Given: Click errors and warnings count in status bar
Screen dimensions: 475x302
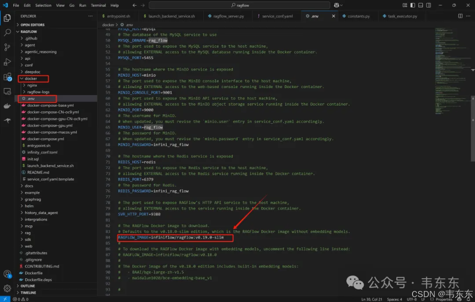Looking at the screenshot, I should [x=21, y=299].
